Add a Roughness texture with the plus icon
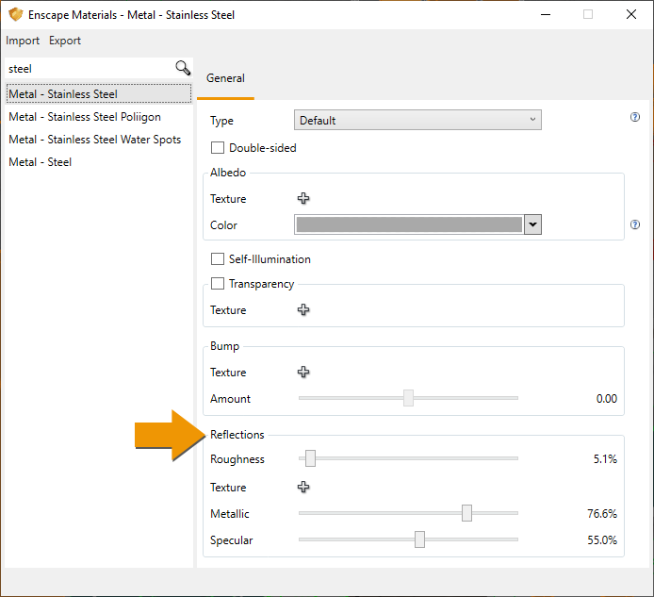Image resolution: width=654 pixels, height=597 pixels. pyautogui.click(x=303, y=487)
